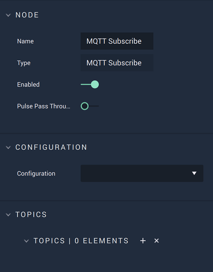Viewport: 213px width, 272px height.
Task: Collapse the Topics | 0 Elements list chevron
Action: 26,241
